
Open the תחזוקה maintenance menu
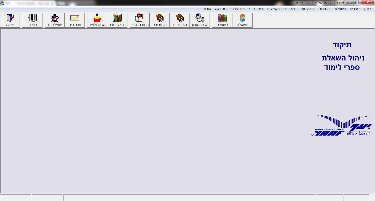[x=221, y=9]
